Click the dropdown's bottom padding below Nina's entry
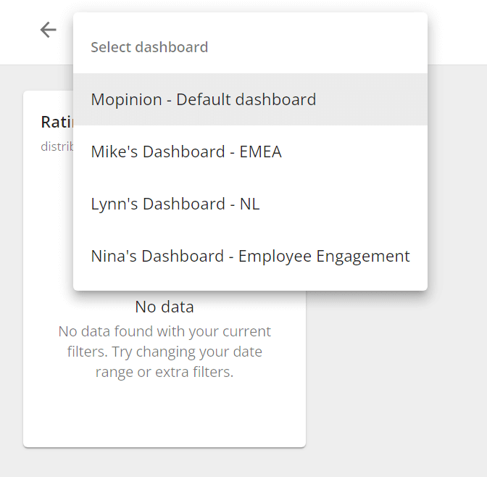 point(250,283)
